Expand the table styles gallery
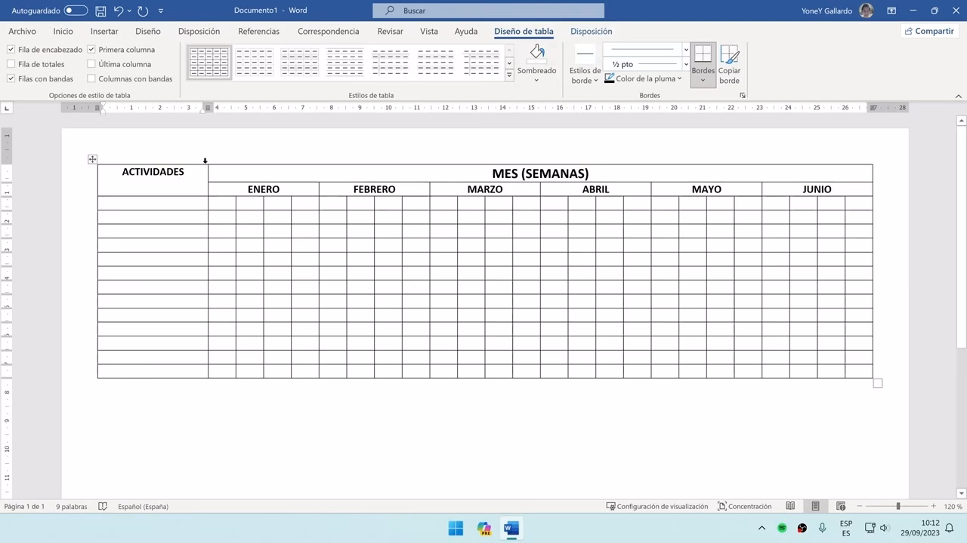 (x=509, y=75)
